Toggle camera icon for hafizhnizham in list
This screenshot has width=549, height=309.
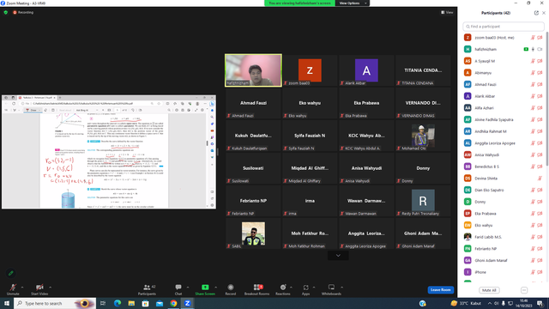540,50
